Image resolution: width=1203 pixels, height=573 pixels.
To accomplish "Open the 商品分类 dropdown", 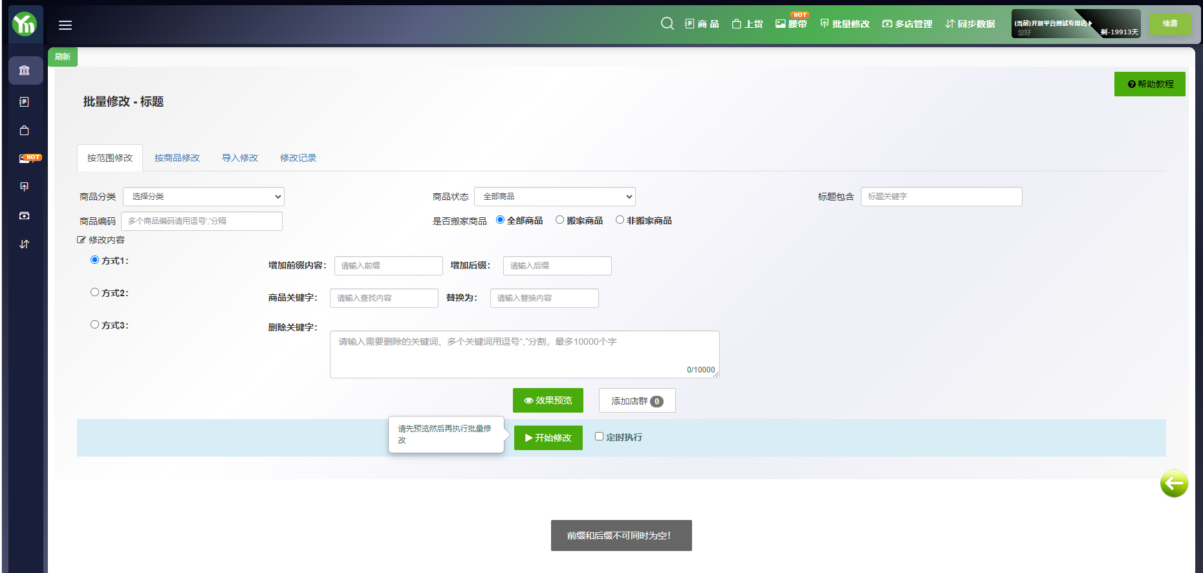I will (x=203, y=197).
